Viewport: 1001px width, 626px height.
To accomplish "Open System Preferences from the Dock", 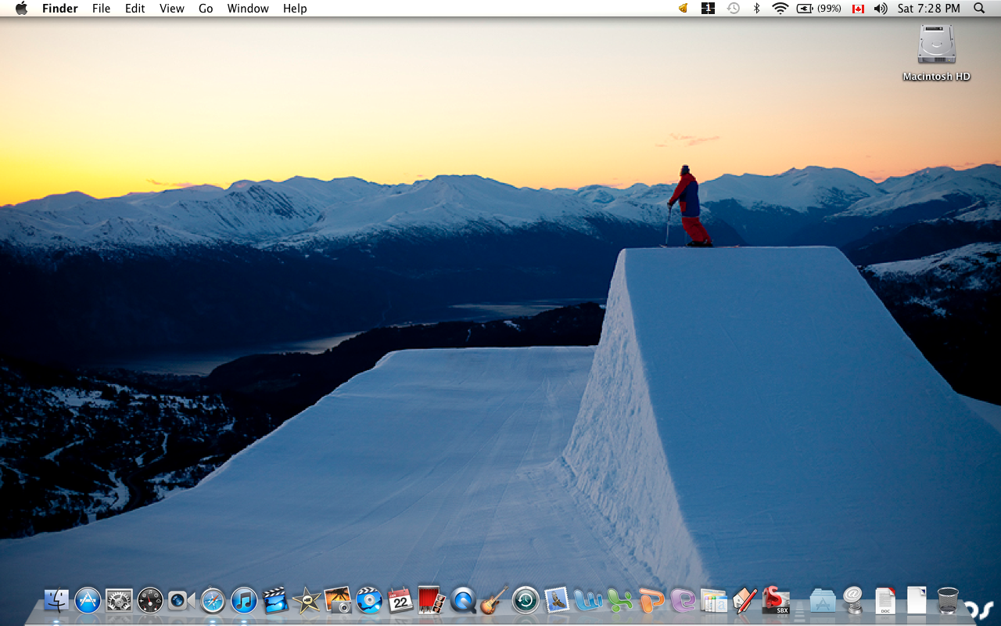I will [117, 601].
